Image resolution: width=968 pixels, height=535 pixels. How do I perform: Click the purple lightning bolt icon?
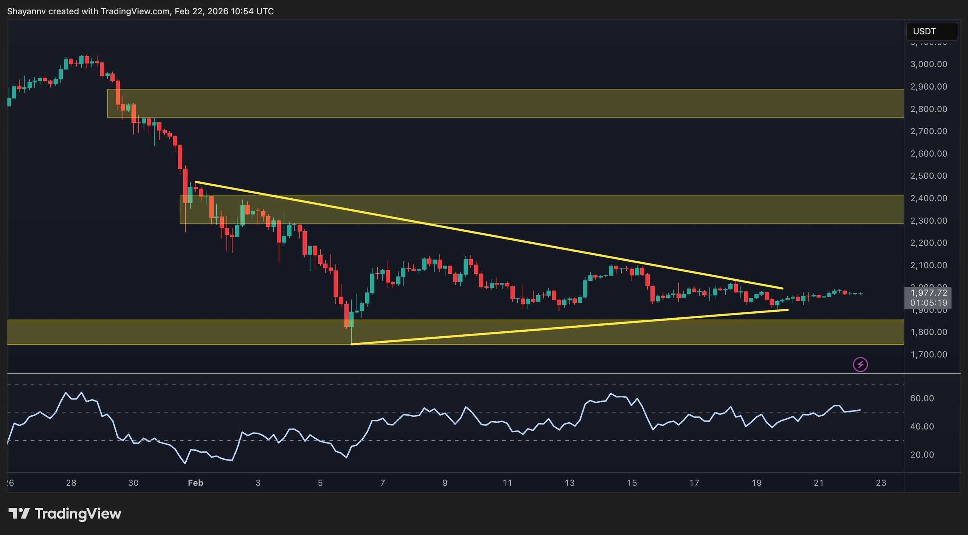tap(860, 365)
